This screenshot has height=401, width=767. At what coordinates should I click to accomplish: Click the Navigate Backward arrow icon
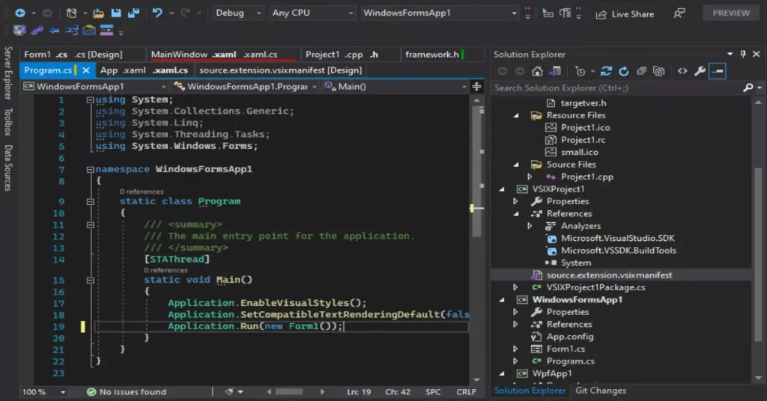[x=20, y=13]
